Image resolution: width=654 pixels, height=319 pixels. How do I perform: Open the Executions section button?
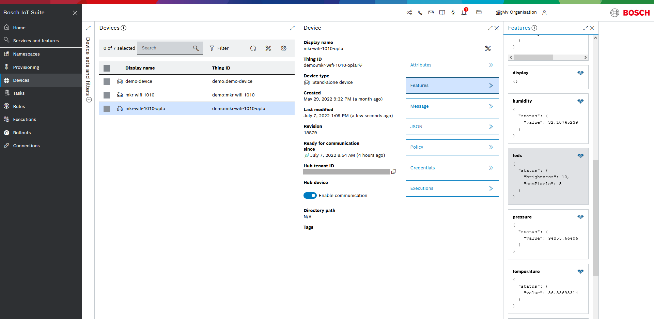[452, 188]
